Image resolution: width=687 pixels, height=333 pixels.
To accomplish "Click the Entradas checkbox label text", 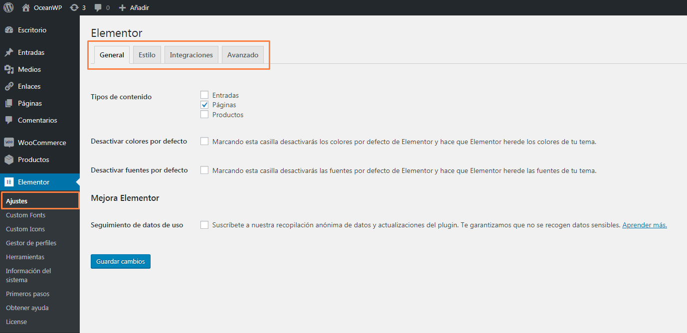I will [x=225, y=95].
